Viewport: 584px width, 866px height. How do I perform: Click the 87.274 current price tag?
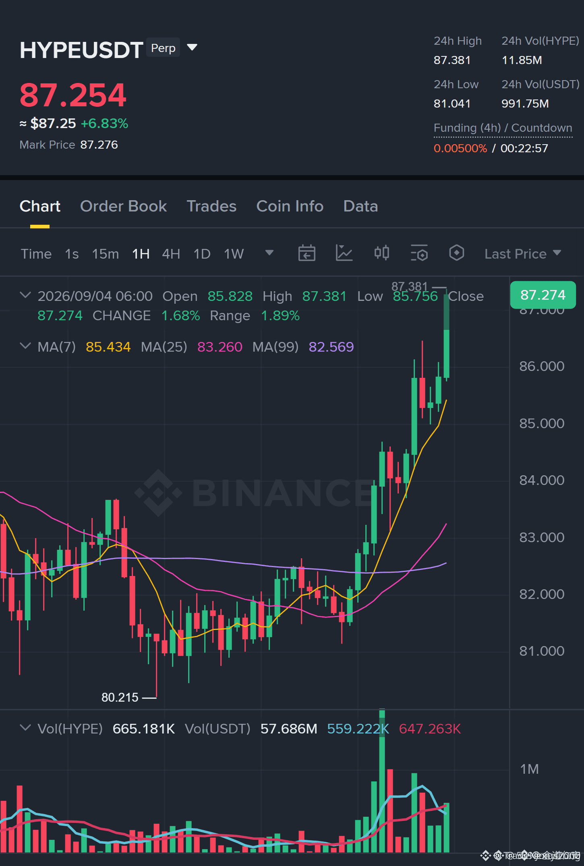pyautogui.click(x=543, y=295)
